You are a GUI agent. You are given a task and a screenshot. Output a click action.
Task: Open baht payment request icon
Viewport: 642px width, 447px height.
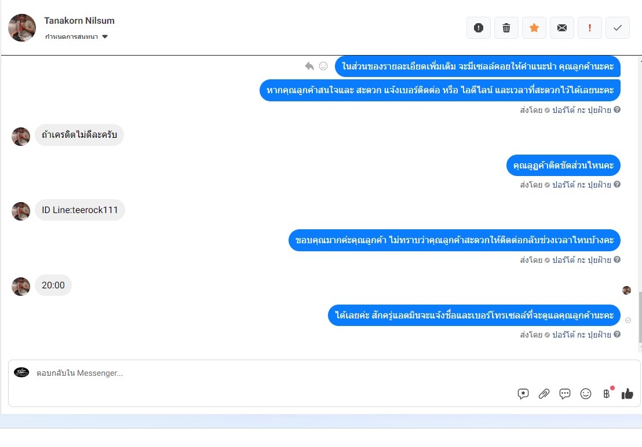607,393
